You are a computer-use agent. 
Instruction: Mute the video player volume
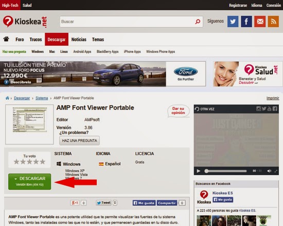tap(269, 171)
